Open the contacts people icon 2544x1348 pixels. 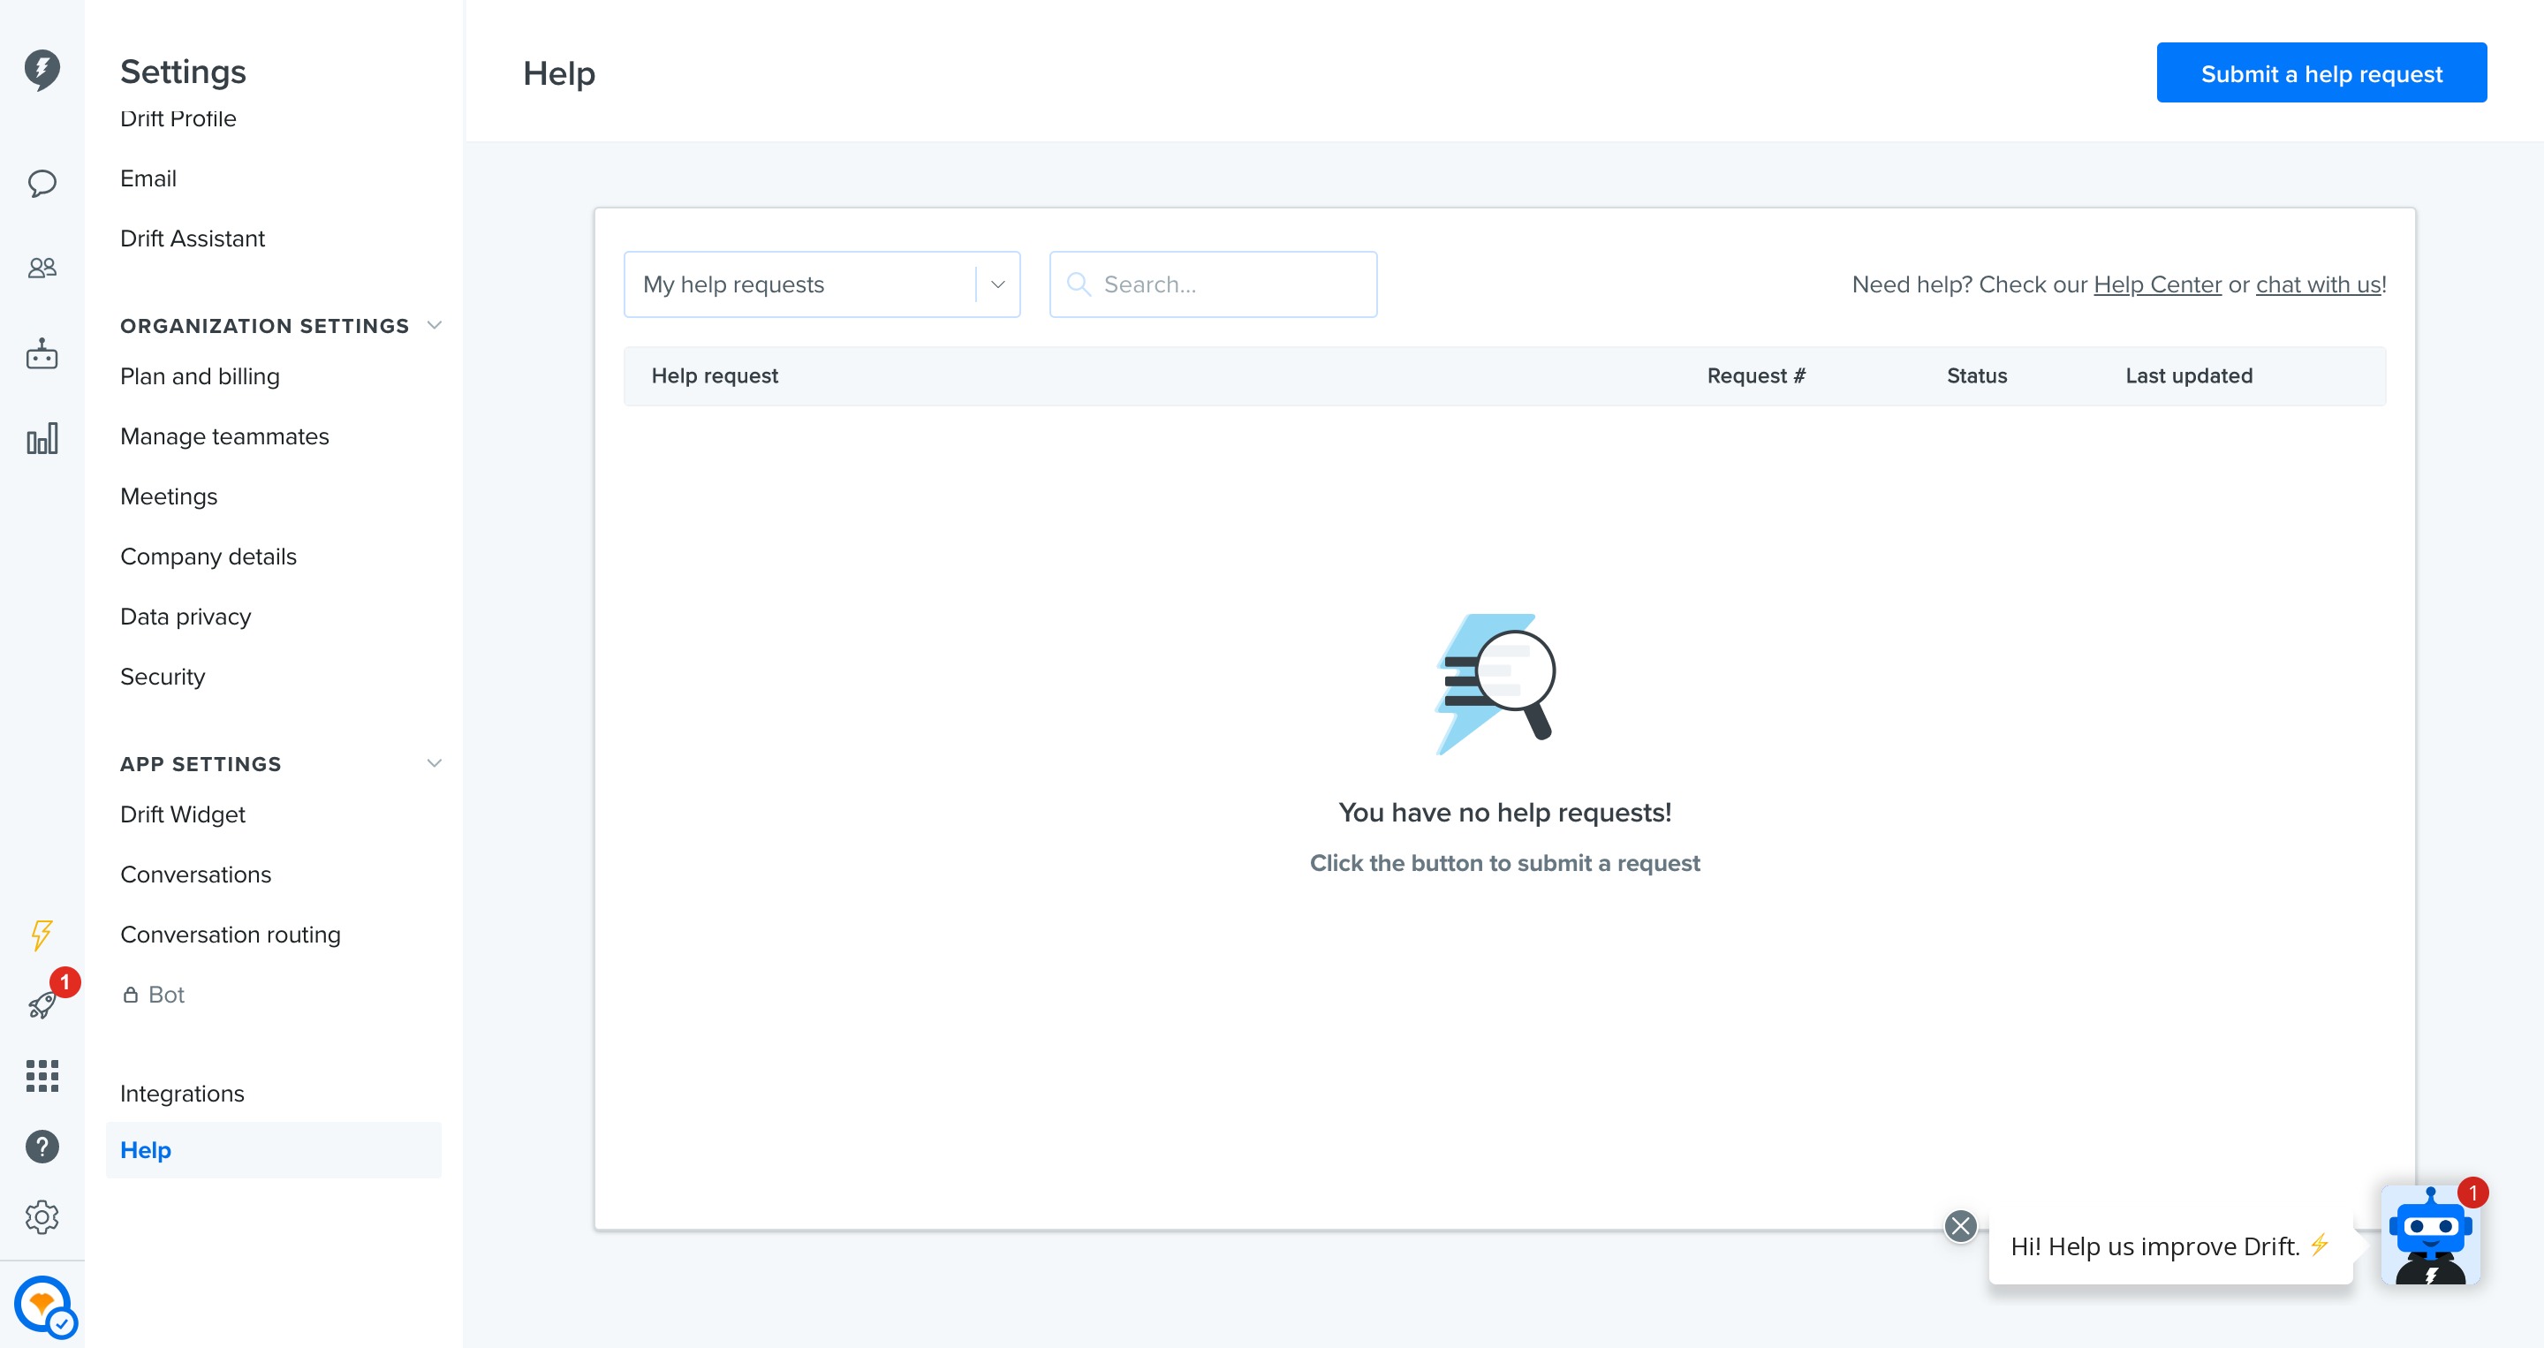tap(42, 268)
